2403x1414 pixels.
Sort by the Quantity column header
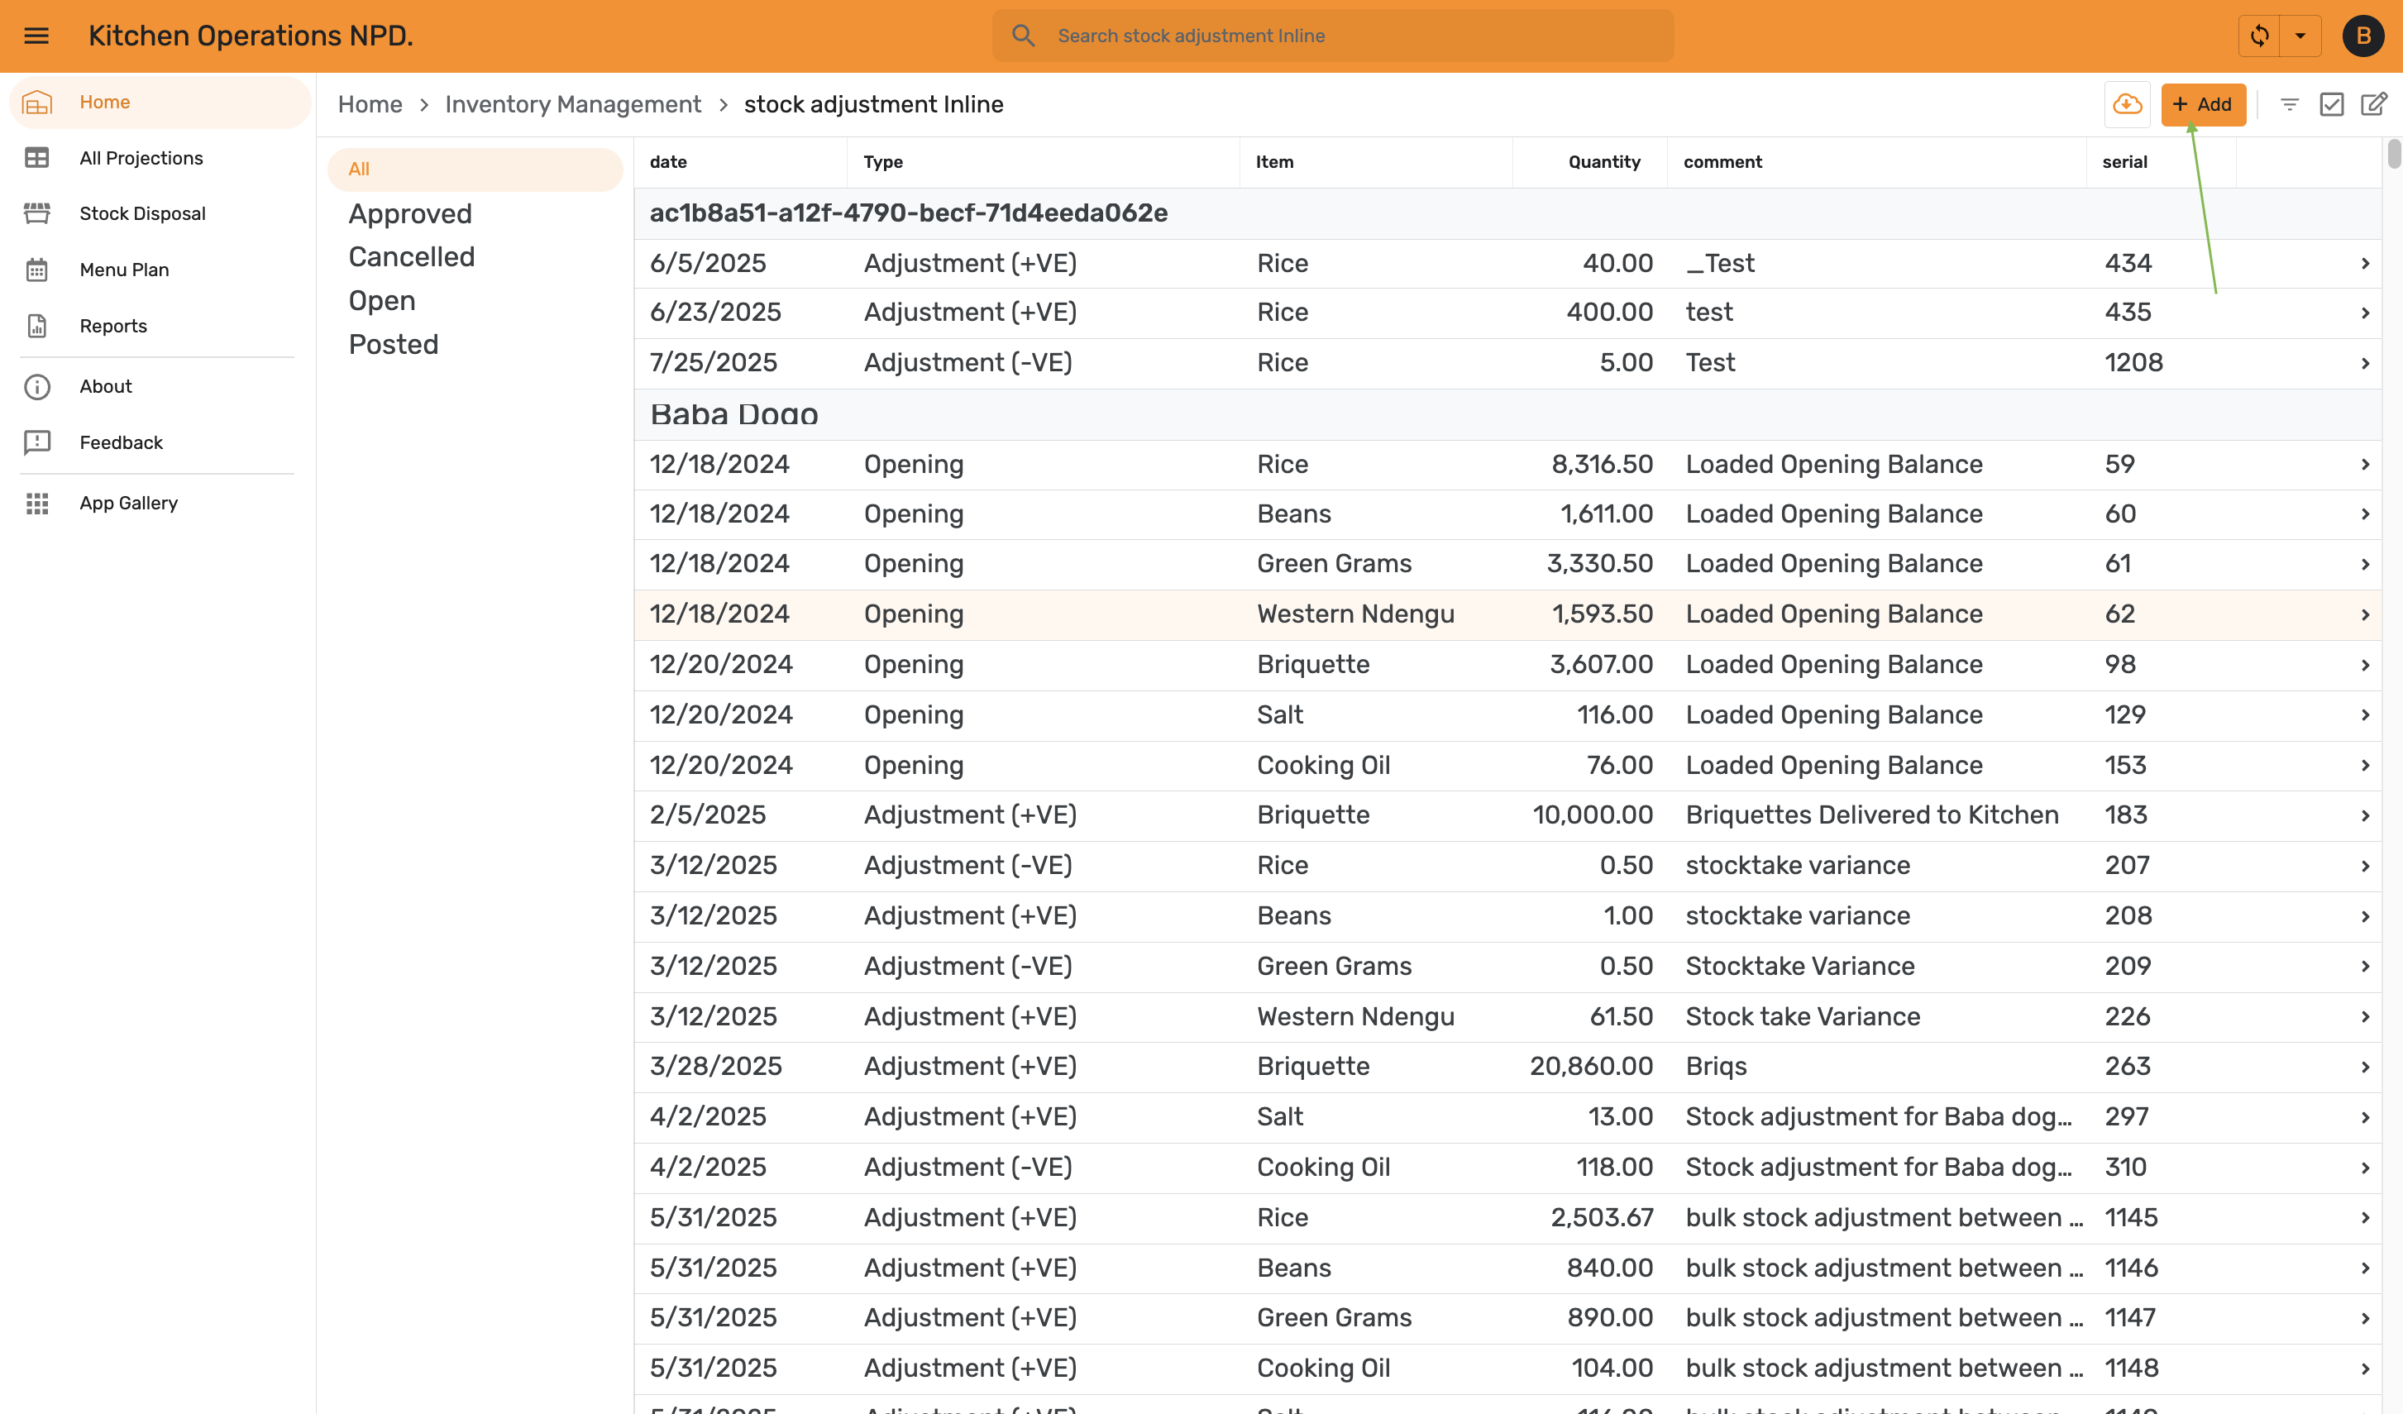click(1604, 162)
